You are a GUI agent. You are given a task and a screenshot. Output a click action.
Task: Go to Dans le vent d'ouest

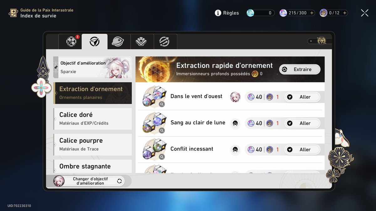pos(302,97)
